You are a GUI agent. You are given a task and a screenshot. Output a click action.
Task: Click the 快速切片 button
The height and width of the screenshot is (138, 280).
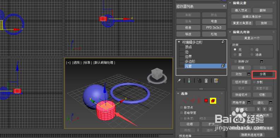click(241, 95)
